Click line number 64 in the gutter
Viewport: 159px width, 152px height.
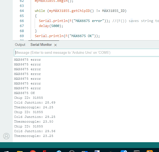22,11
